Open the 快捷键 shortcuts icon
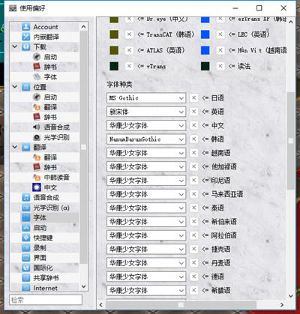The width and height of the screenshot is (300, 314). click(x=26, y=238)
